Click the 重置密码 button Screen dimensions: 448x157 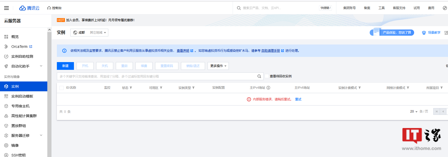tap(167, 66)
